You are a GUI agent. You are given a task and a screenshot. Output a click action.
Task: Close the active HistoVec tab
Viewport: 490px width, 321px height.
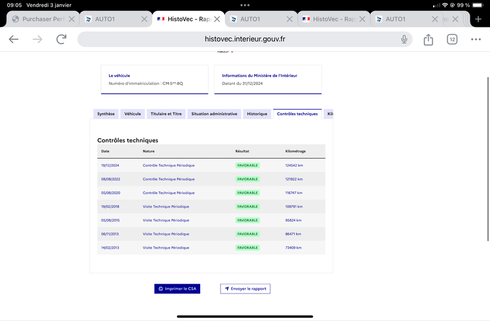(x=217, y=19)
